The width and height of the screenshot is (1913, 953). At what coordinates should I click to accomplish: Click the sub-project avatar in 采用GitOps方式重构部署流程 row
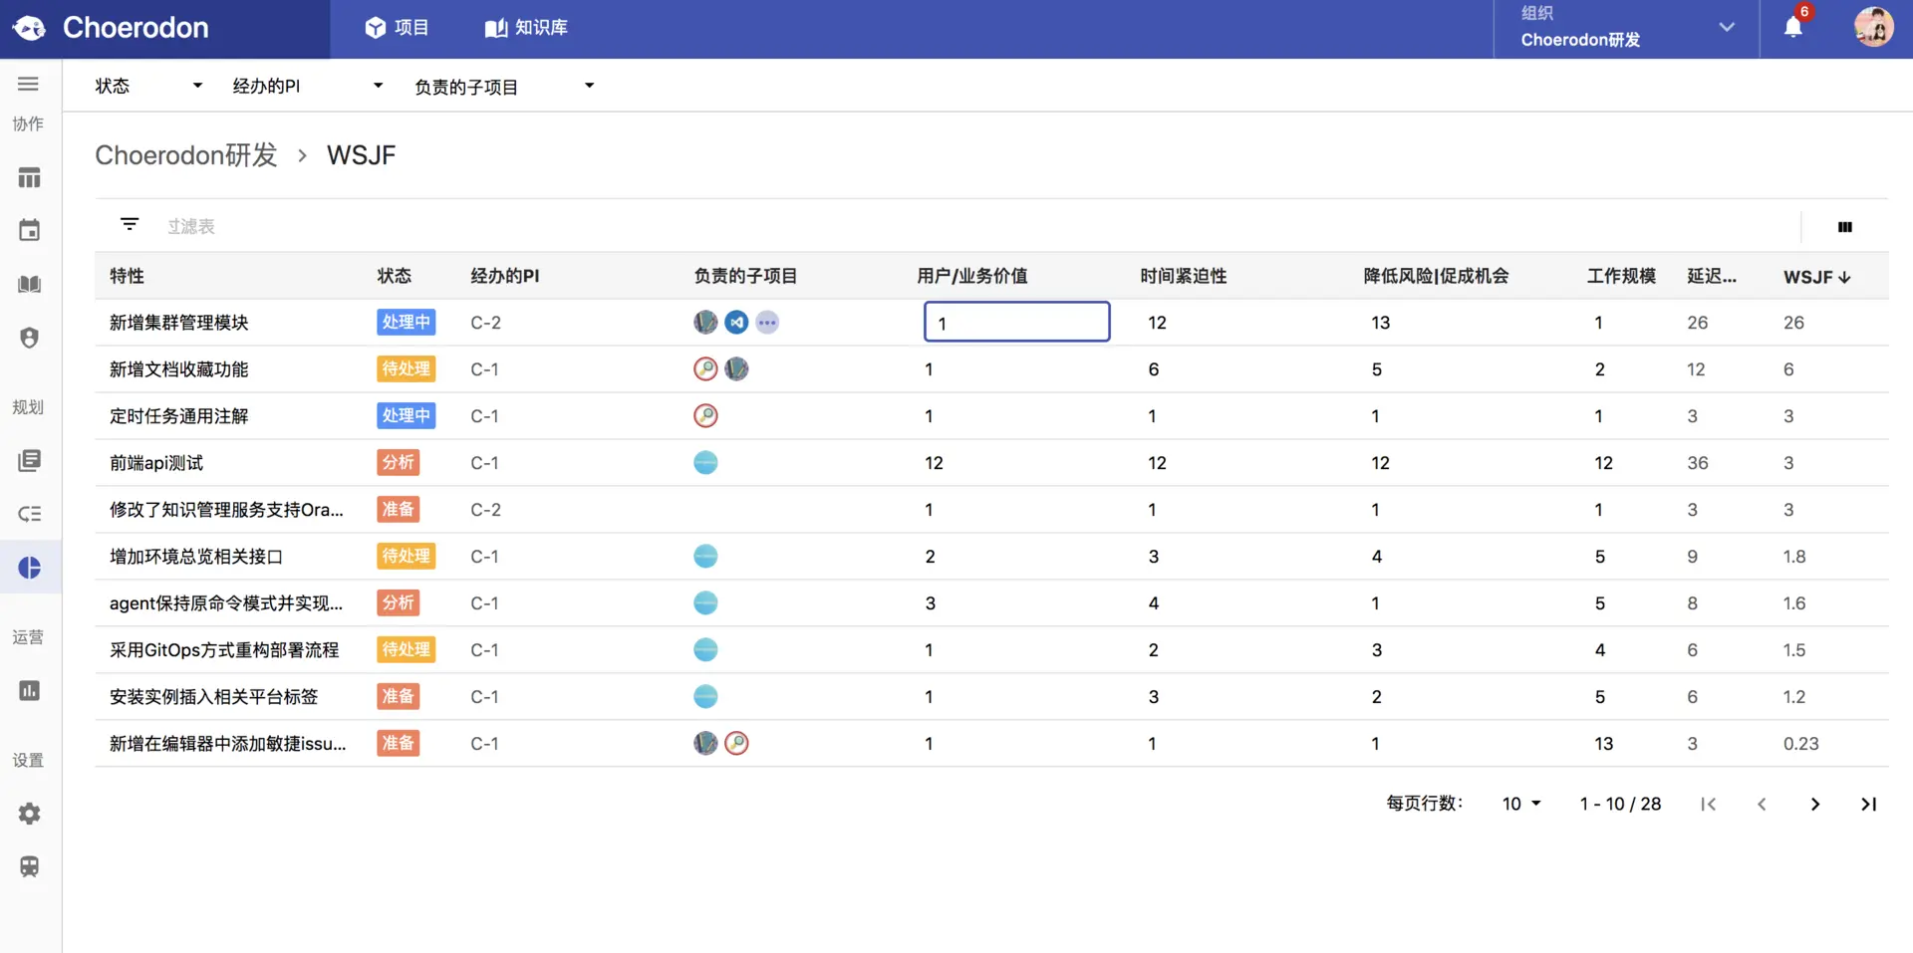point(705,650)
